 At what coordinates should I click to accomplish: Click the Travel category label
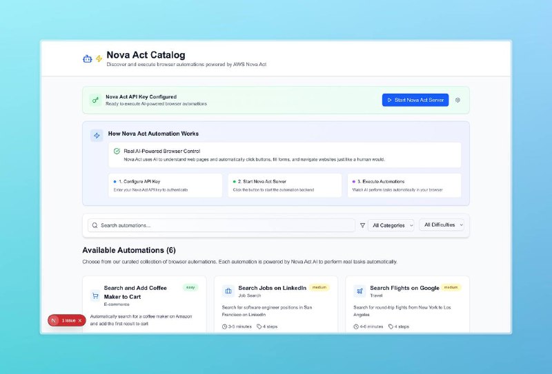[x=376, y=295]
